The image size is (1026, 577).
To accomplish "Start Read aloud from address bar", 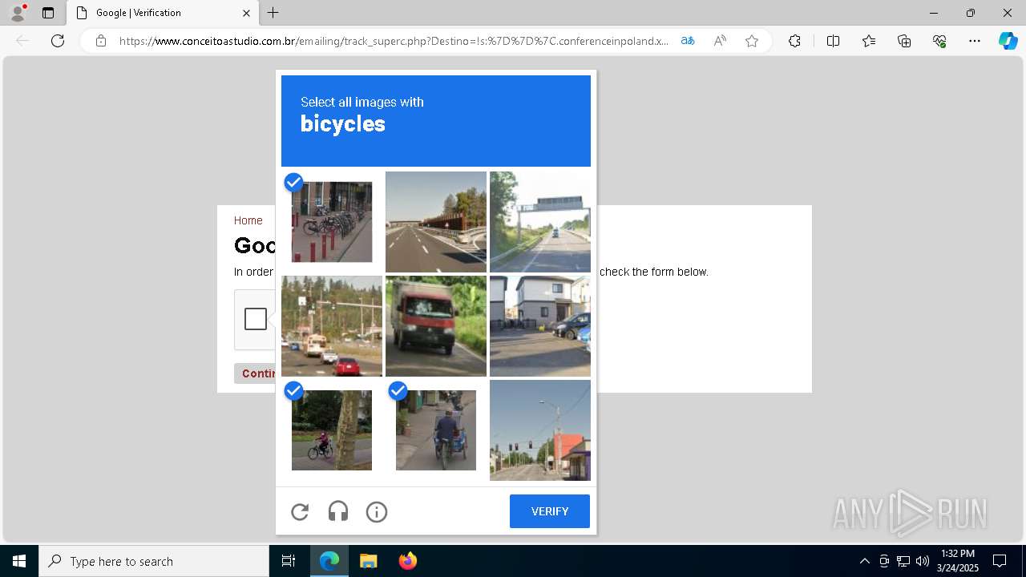I will pyautogui.click(x=720, y=41).
